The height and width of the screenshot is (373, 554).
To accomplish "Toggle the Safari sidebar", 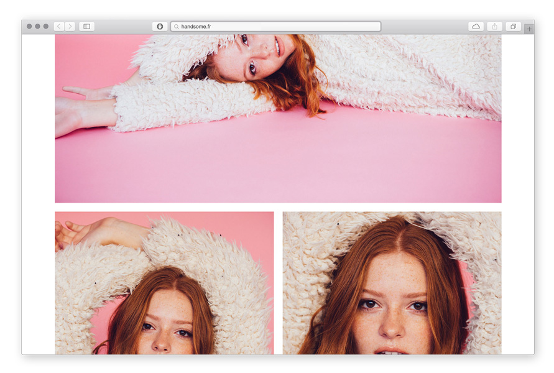I will (87, 27).
